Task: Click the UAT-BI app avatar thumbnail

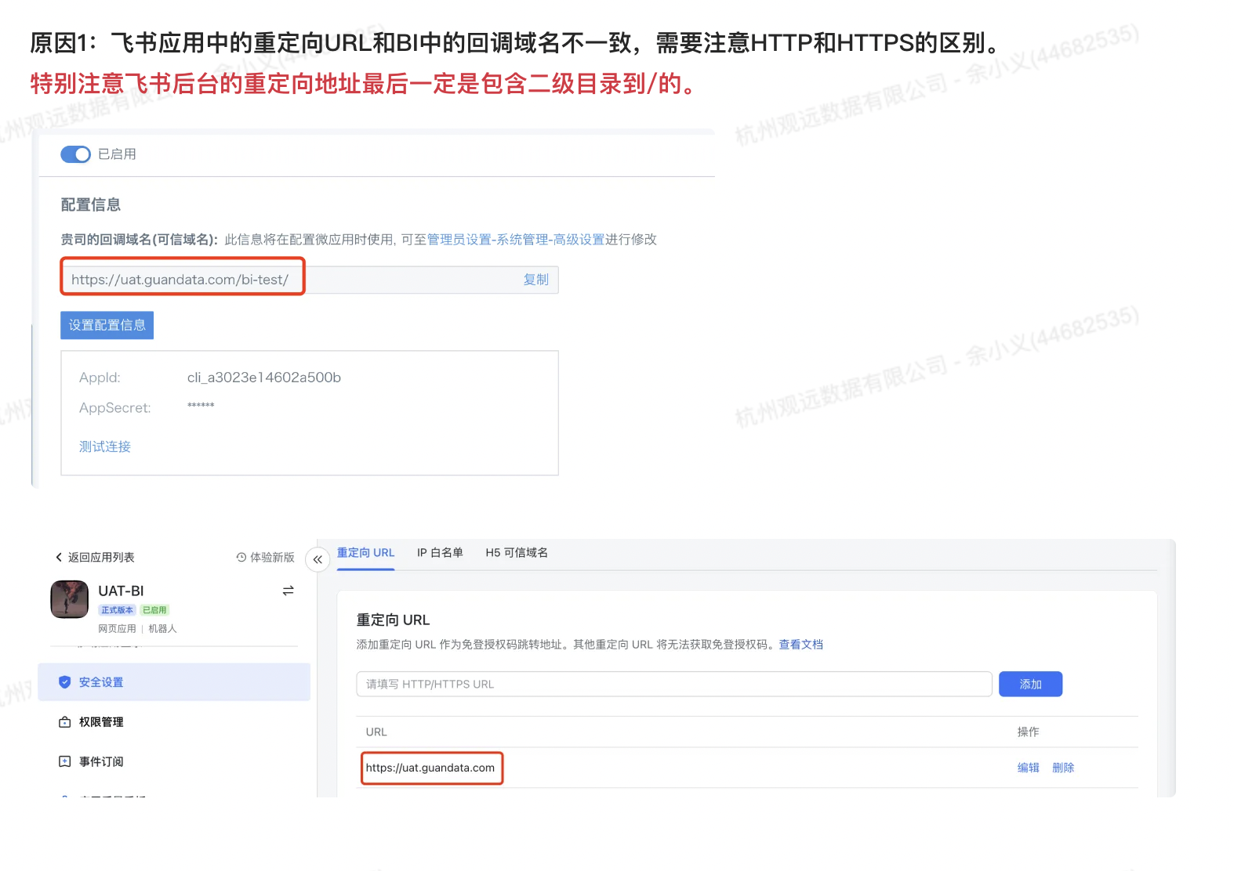Action: click(70, 599)
